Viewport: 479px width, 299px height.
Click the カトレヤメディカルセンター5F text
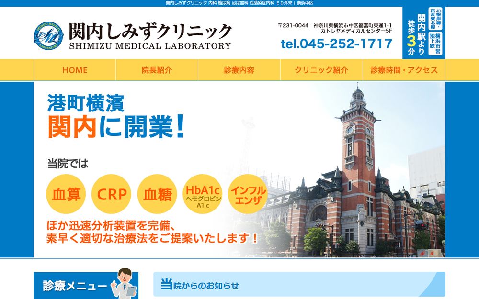point(356,31)
